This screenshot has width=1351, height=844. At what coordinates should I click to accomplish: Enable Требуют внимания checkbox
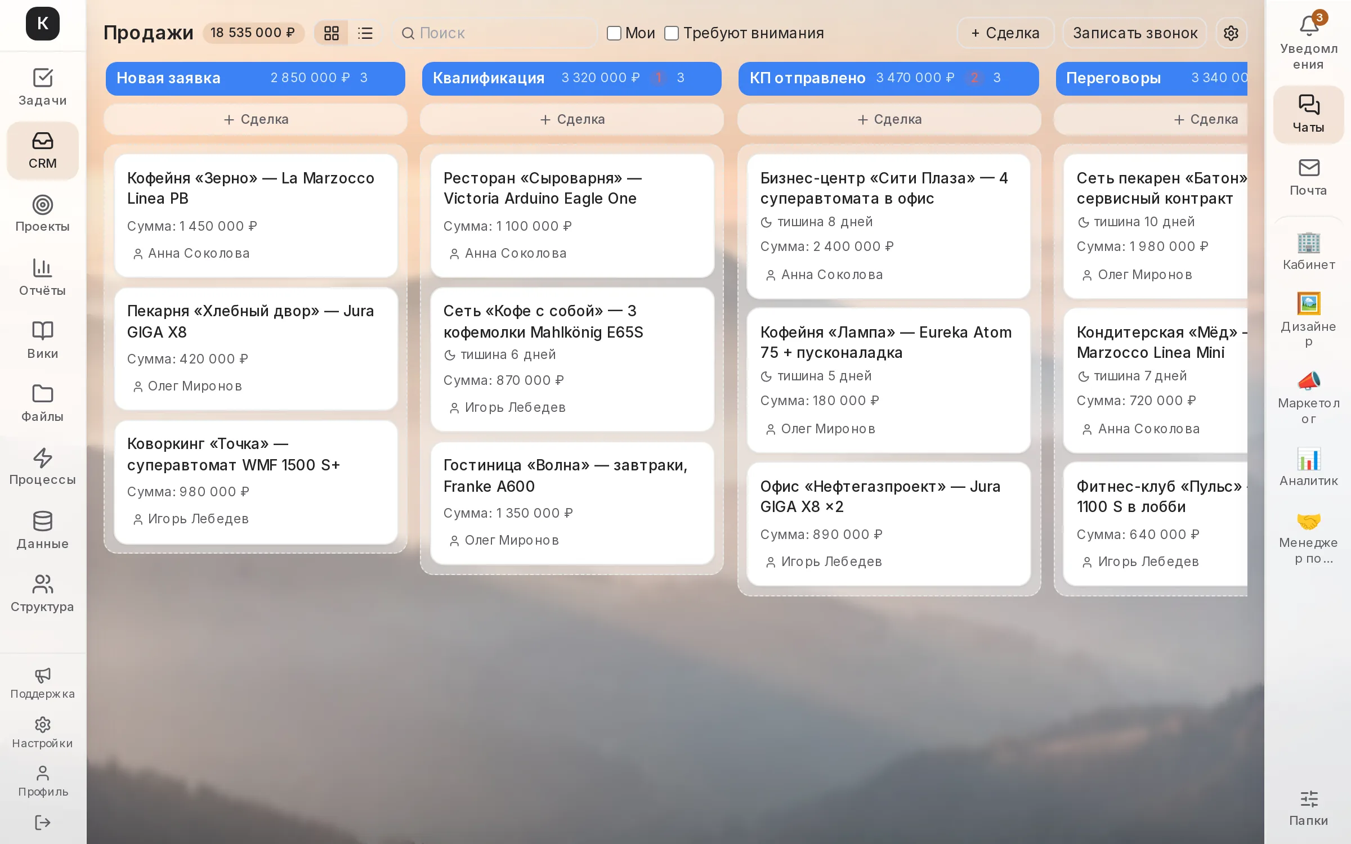671,33
